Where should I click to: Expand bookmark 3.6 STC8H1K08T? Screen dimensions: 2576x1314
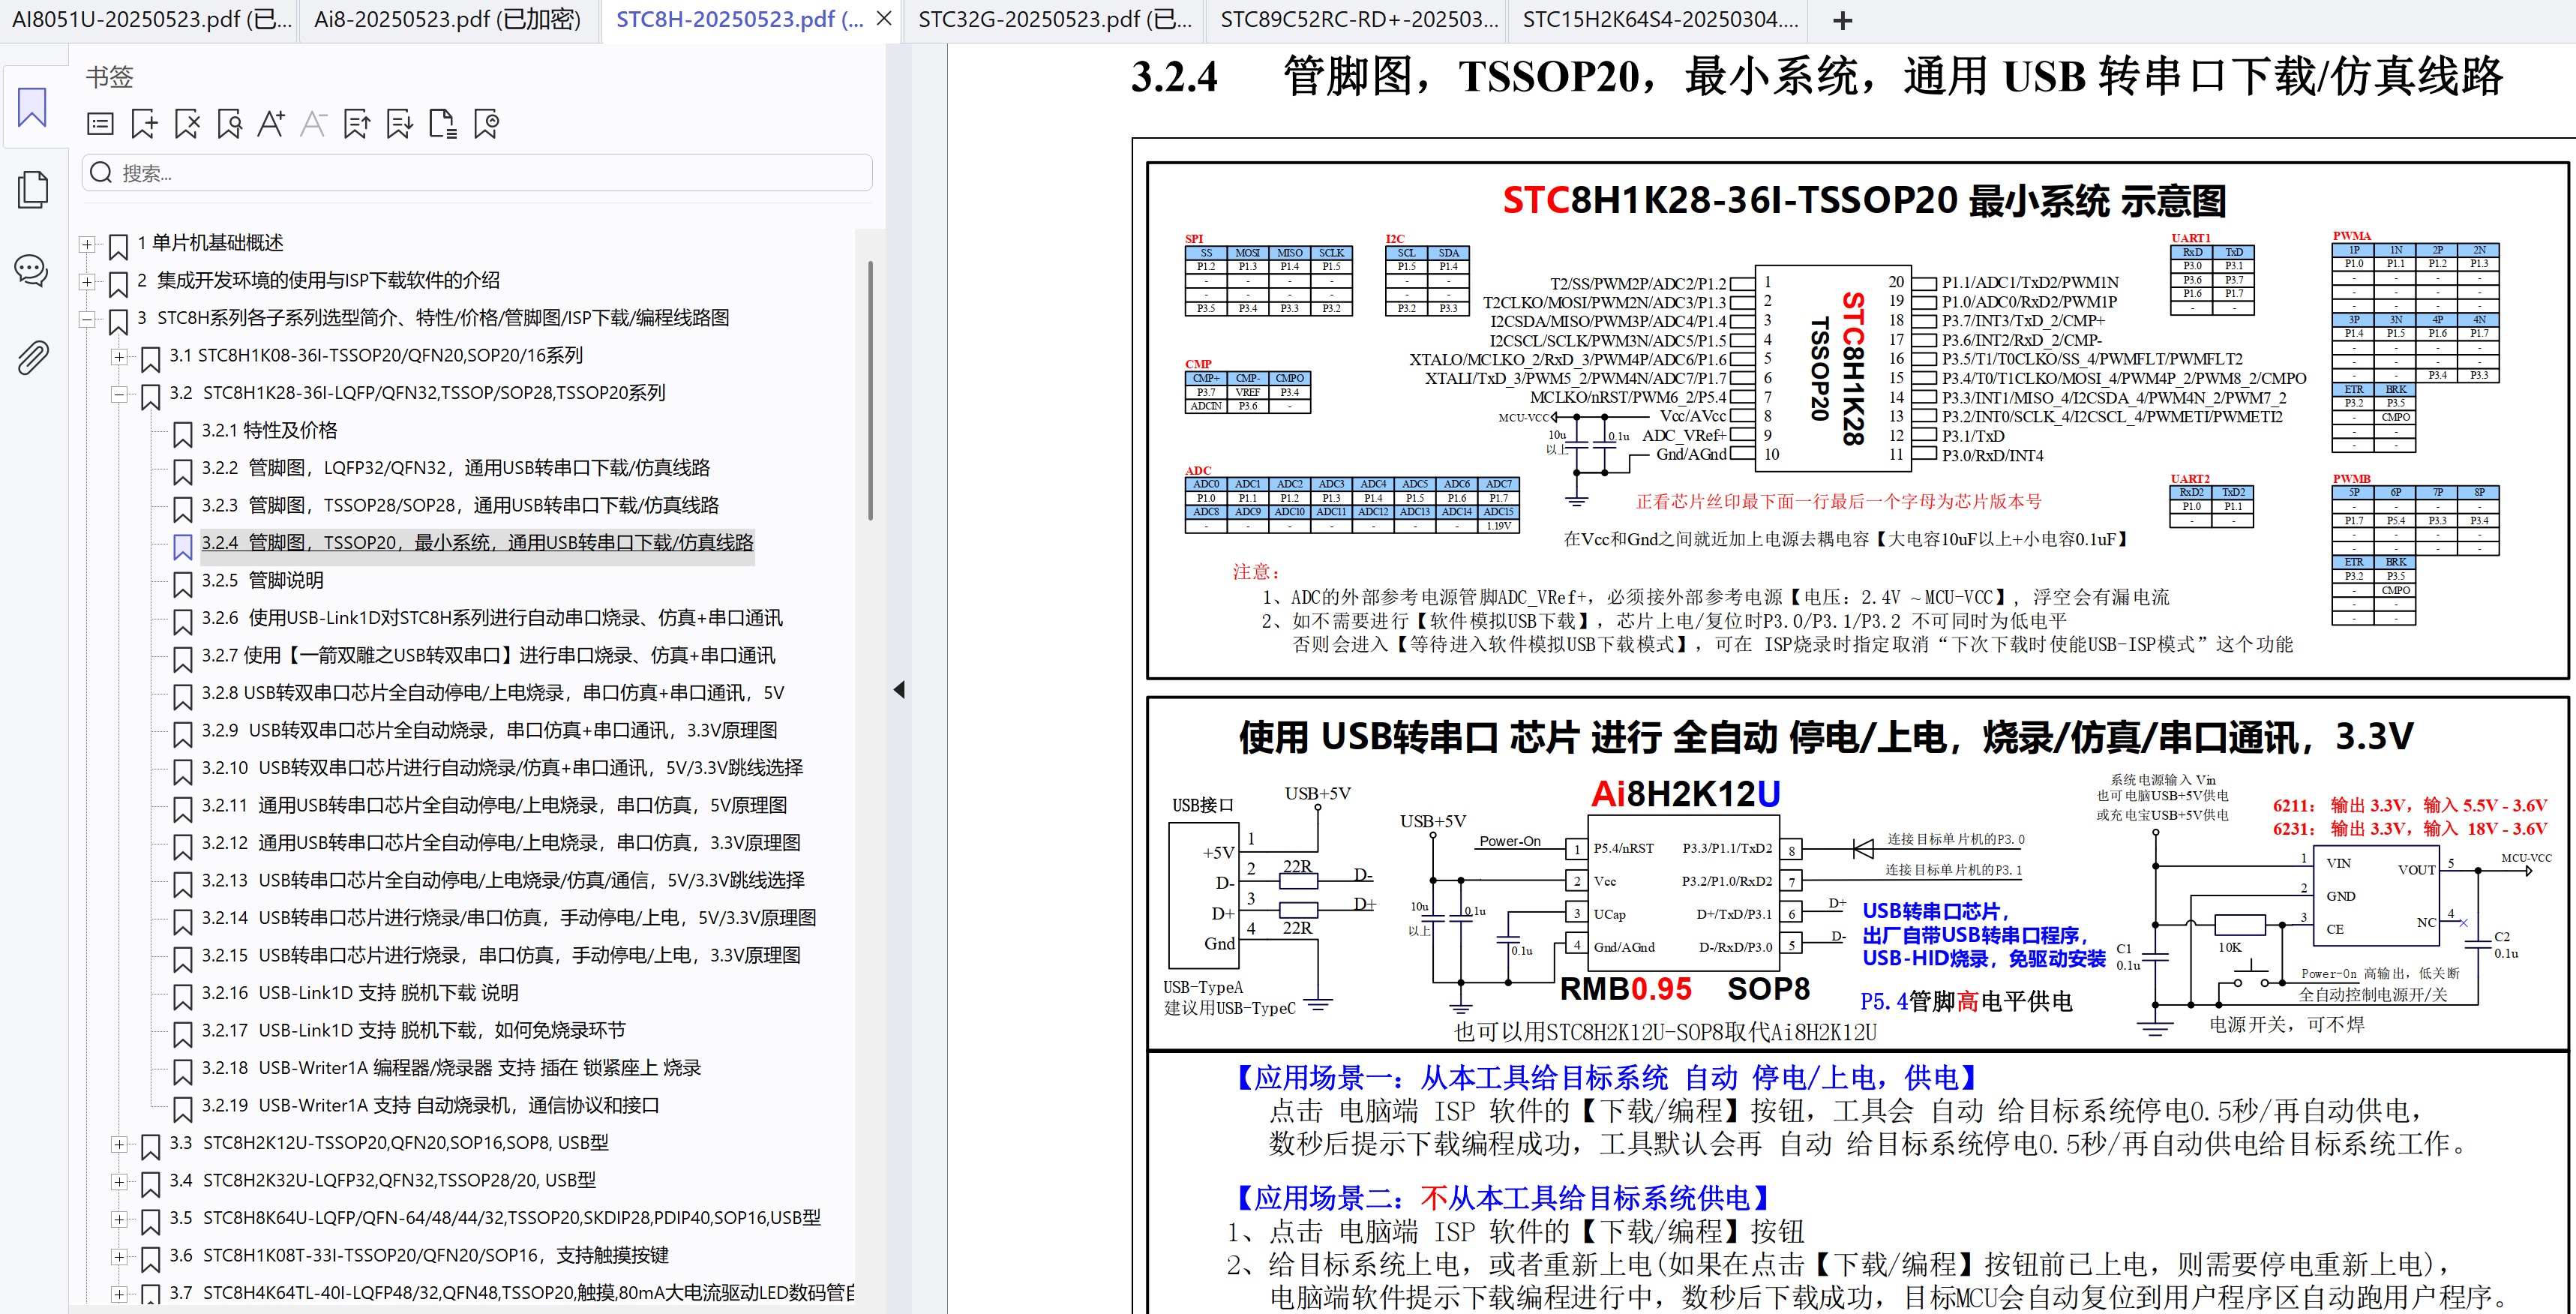click(x=119, y=1257)
